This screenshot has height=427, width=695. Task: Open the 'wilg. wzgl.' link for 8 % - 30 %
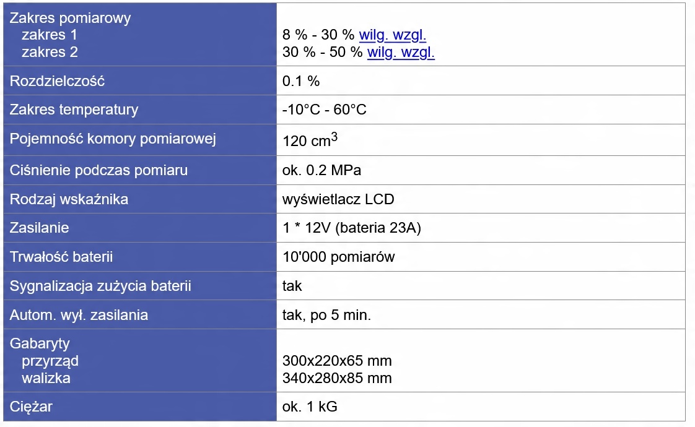click(x=393, y=35)
